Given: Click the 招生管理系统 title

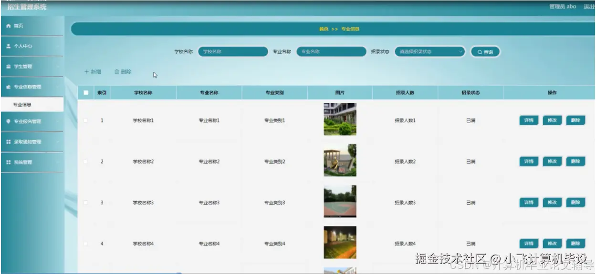Looking at the screenshot, I should click(x=27, y=7).
